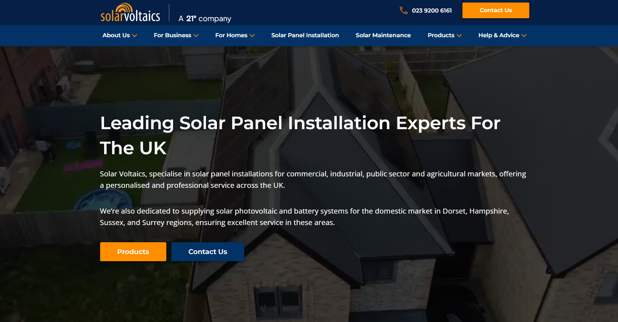The height and width of the screenshot is (322, 618).
Task: Expand the Help & Advice chevron
Action: pos(524,35)
